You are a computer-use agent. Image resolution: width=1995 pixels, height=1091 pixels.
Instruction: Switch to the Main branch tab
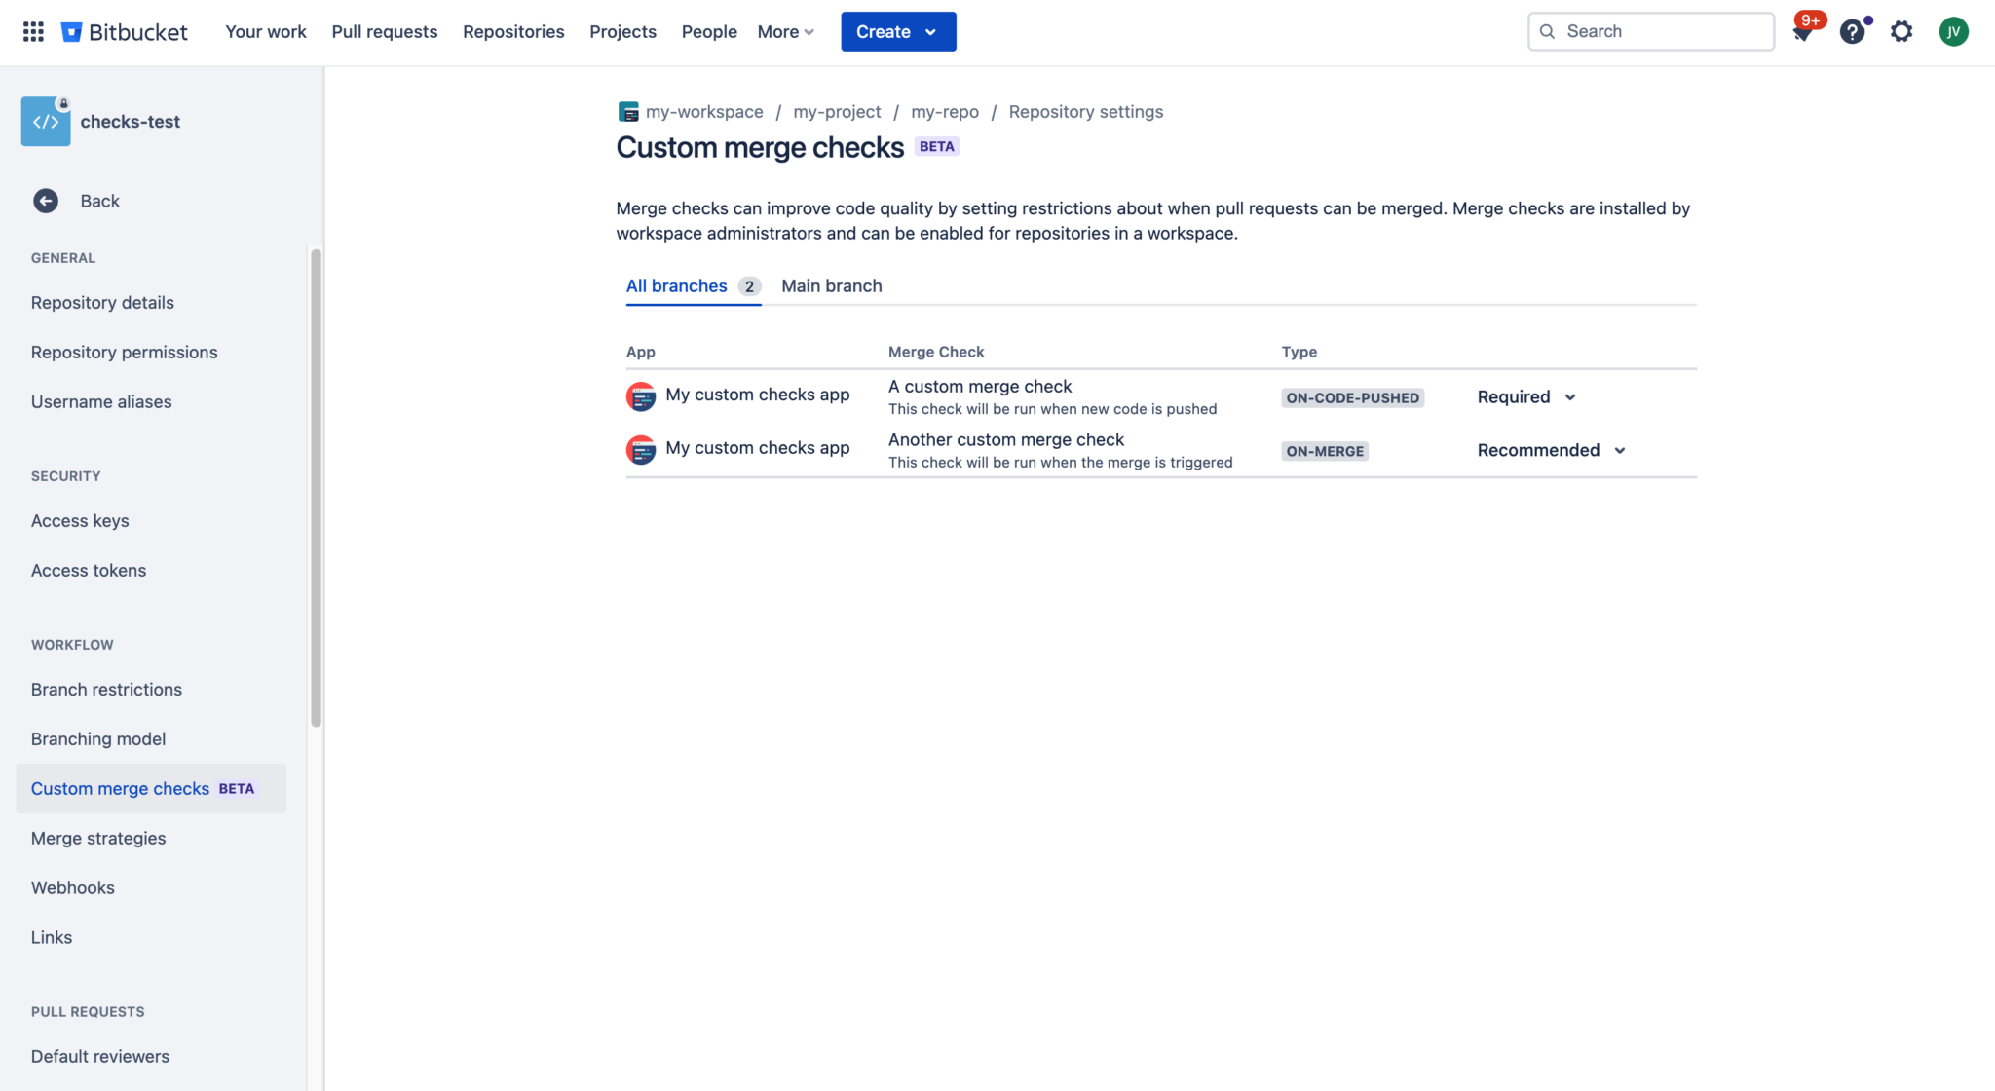tap(832, 285)
